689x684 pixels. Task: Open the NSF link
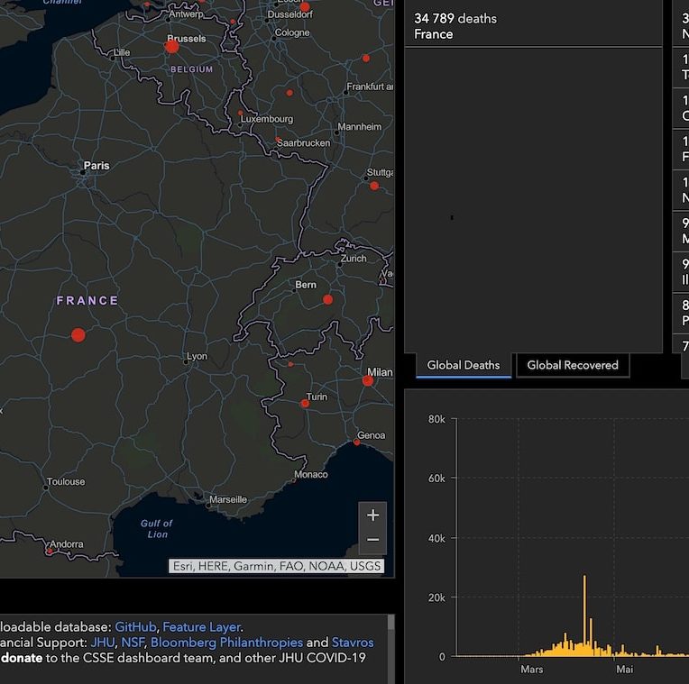tap(133, 643)
